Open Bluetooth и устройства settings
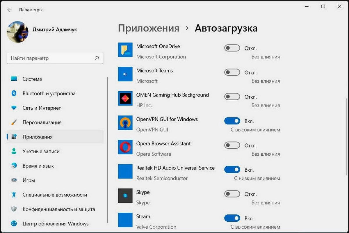349x233 pixels. (x=55, y=93)
